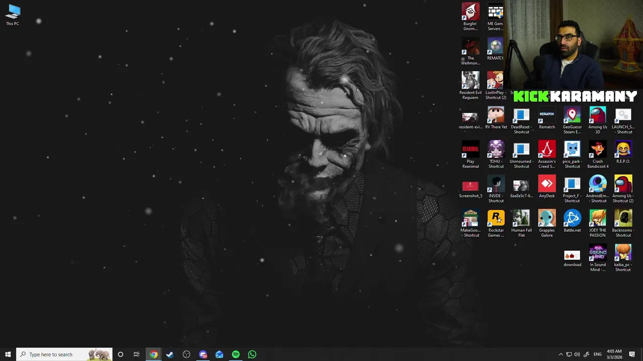Image resolution: width=643 pixels, height=361 pixels.
Task: Open the blue mail app on taskbar
Action: click(x=220, y=354)
